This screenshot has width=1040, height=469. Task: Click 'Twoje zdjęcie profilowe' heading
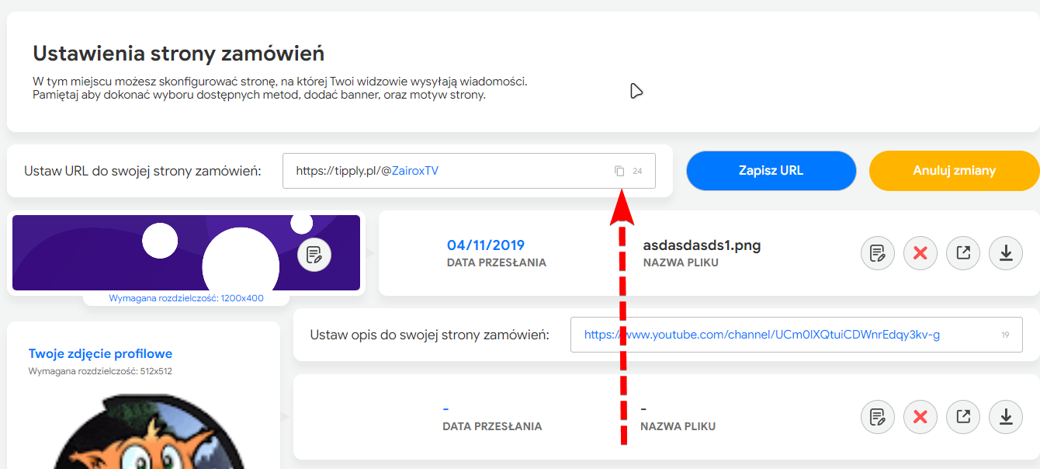pyautogui.click(x=100, y=354)
